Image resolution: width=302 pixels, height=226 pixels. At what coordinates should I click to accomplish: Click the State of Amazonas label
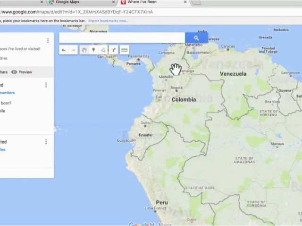(244, 160)
